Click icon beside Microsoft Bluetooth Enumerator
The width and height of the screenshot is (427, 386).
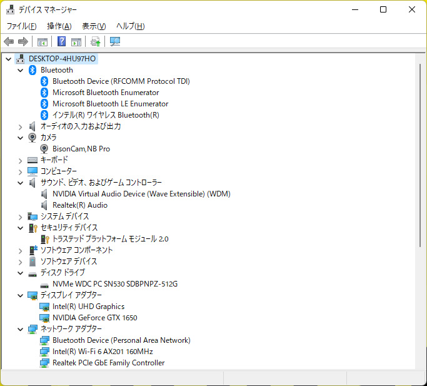(x=44, y=93)
